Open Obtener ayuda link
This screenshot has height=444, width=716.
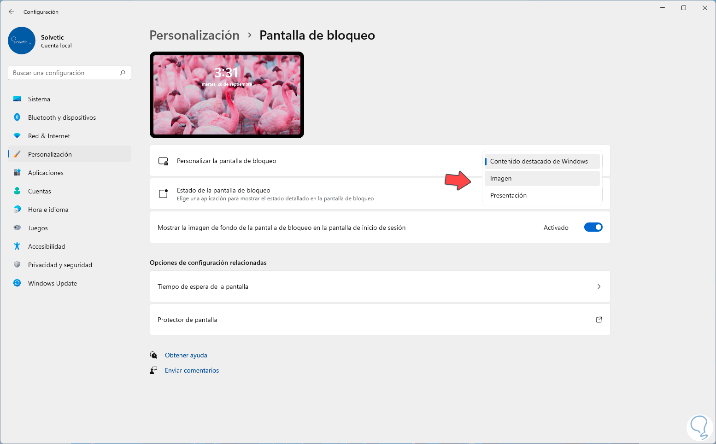186,355
